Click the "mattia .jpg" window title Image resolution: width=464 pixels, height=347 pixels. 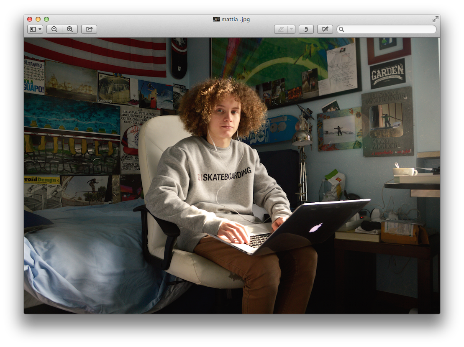236,19
